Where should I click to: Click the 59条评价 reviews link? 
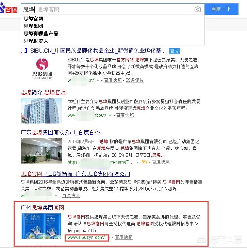[135, 80]
